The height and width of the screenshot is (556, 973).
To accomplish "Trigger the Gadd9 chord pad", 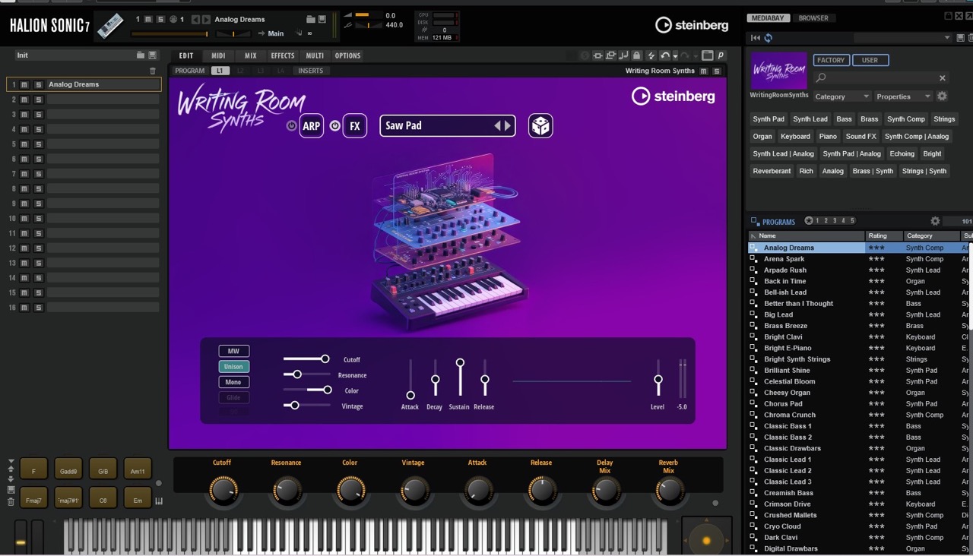I will (68, 472).
